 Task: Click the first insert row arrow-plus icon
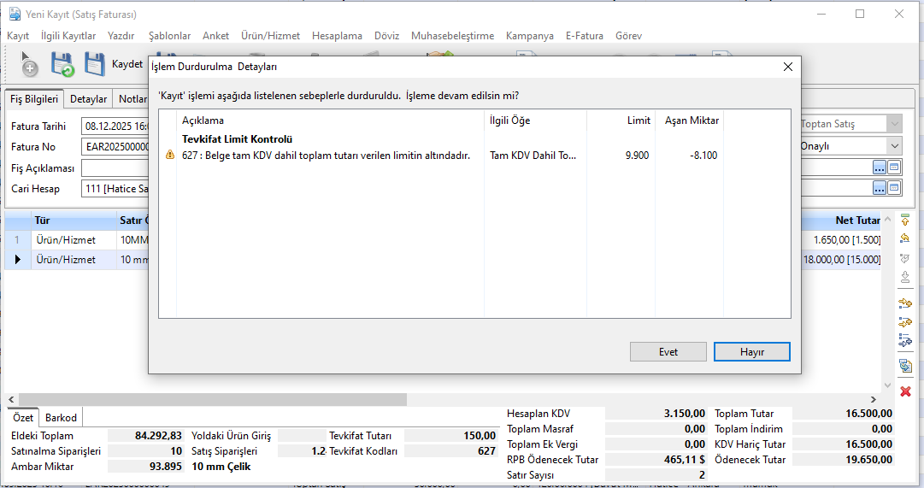coord(905,303)
